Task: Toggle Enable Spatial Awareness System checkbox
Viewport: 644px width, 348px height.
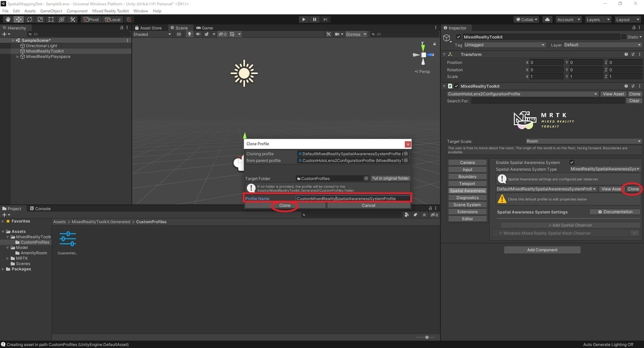Action: (572, 162)
